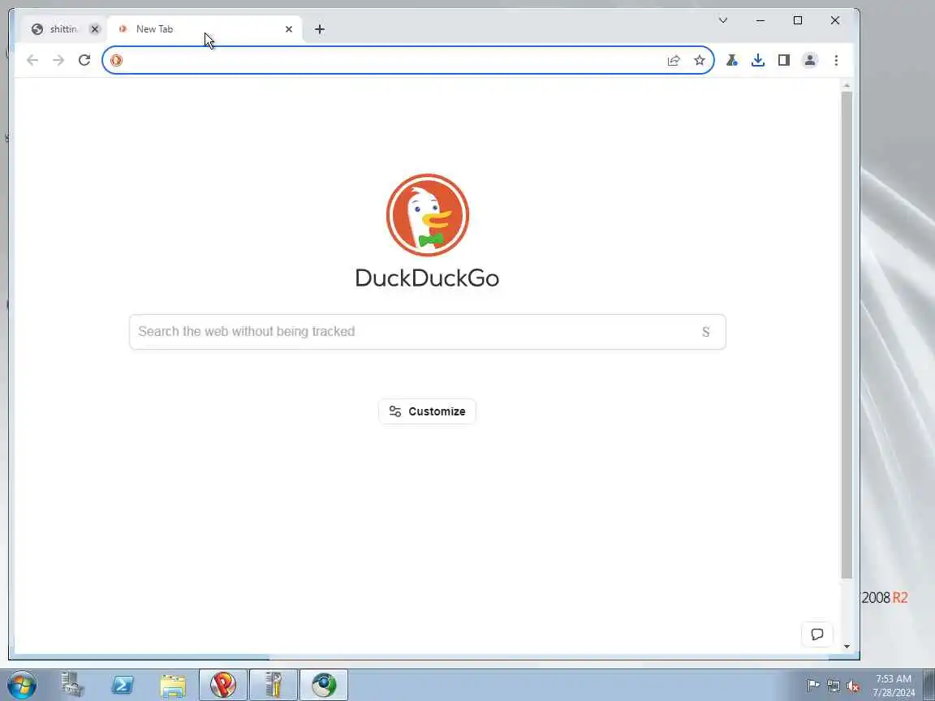
Task: Click the scroll down arrow
Action: coord(847,647)
